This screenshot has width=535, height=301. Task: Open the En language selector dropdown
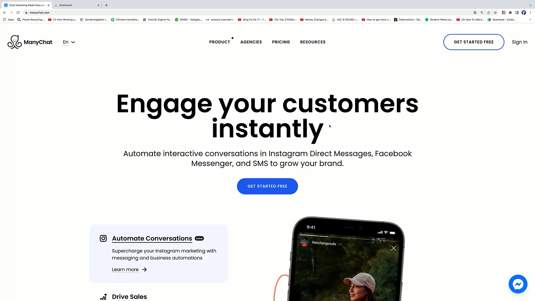click(69, 42)
